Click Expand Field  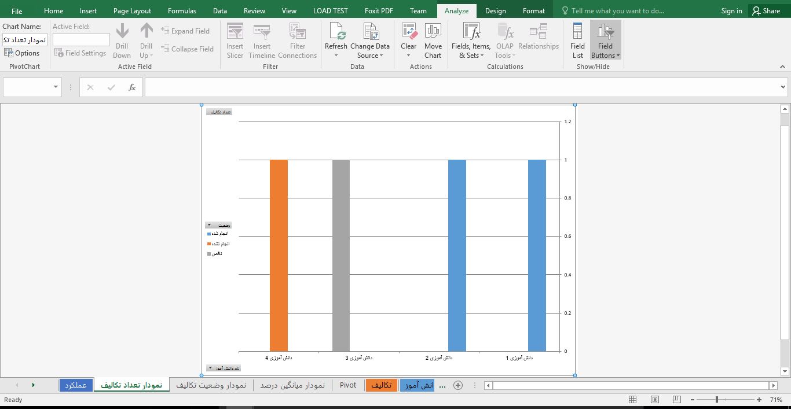185,31
